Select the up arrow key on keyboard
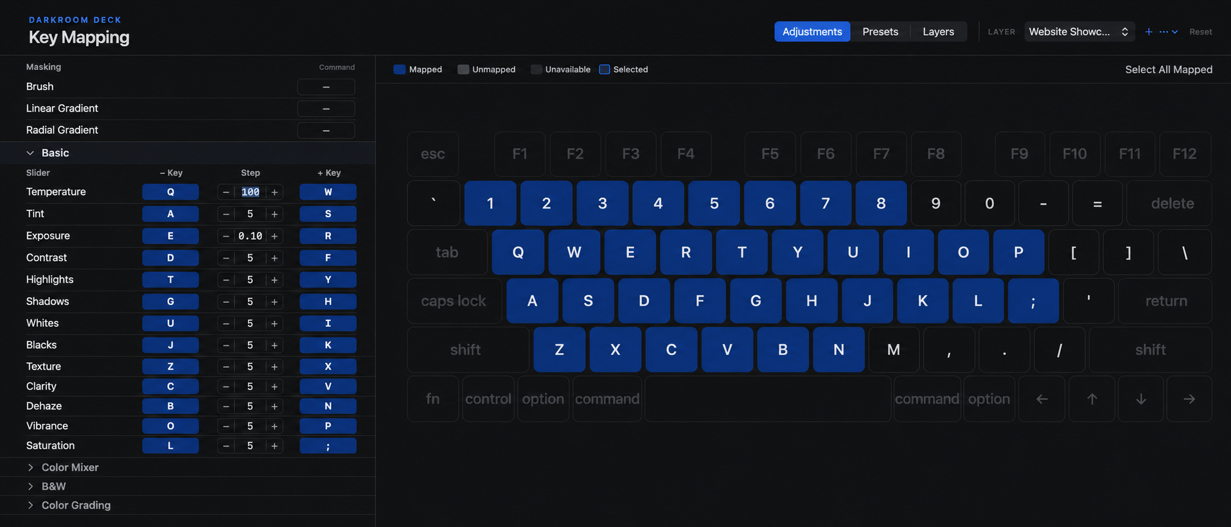This screenshot has height=527, width=1231. click(1092, 399)
